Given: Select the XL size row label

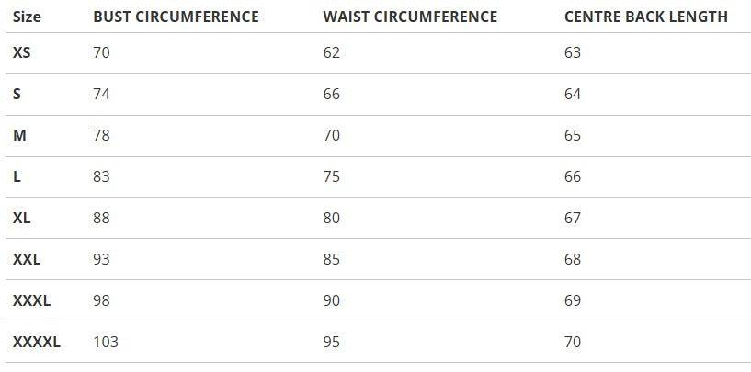Looking at the screenshot, I should coord(22,218).
